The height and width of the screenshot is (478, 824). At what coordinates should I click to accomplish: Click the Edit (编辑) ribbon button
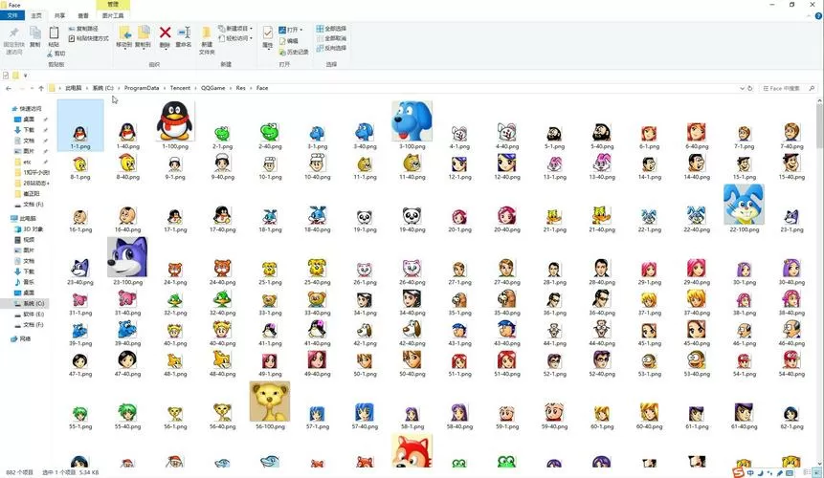click(x=288, y=41)
